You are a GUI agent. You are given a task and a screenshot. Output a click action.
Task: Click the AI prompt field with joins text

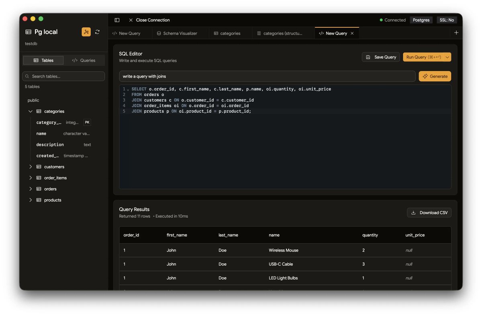(267, 76)
